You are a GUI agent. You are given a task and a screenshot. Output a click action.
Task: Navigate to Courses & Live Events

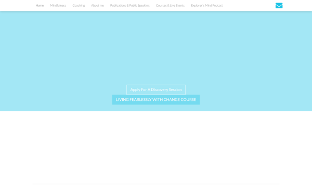(x=170, y=6)
